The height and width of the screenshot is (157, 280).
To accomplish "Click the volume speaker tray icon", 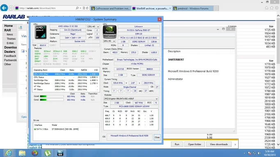I will point(259,153).
